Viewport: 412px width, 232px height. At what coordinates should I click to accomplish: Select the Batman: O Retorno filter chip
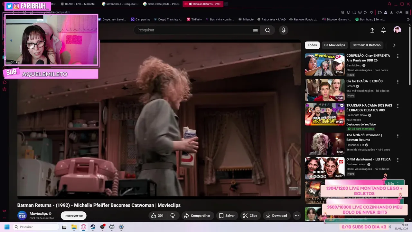[x=366, y=45]
